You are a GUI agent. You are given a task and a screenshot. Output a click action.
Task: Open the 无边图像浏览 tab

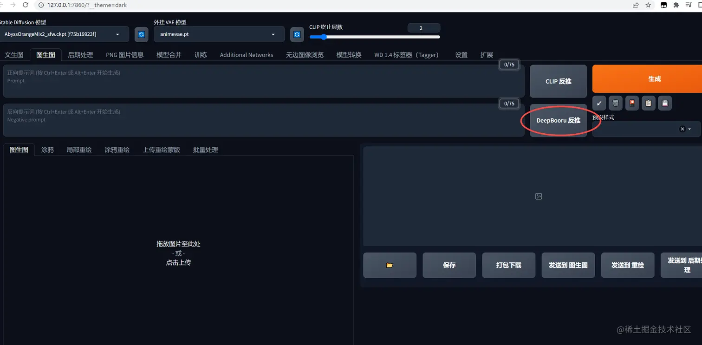click(x=305, y=55)
